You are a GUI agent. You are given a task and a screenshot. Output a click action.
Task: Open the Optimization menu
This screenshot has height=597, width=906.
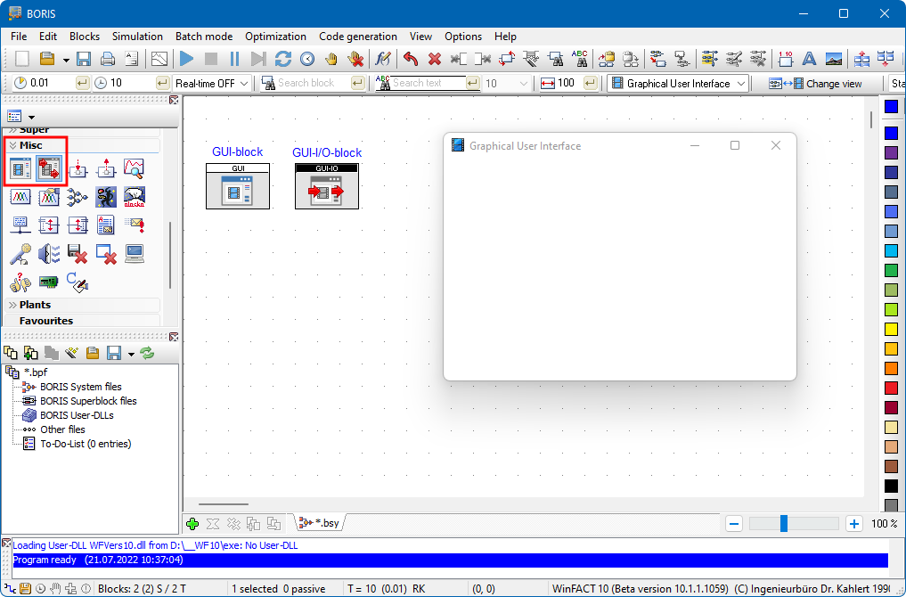click(275, 37)
